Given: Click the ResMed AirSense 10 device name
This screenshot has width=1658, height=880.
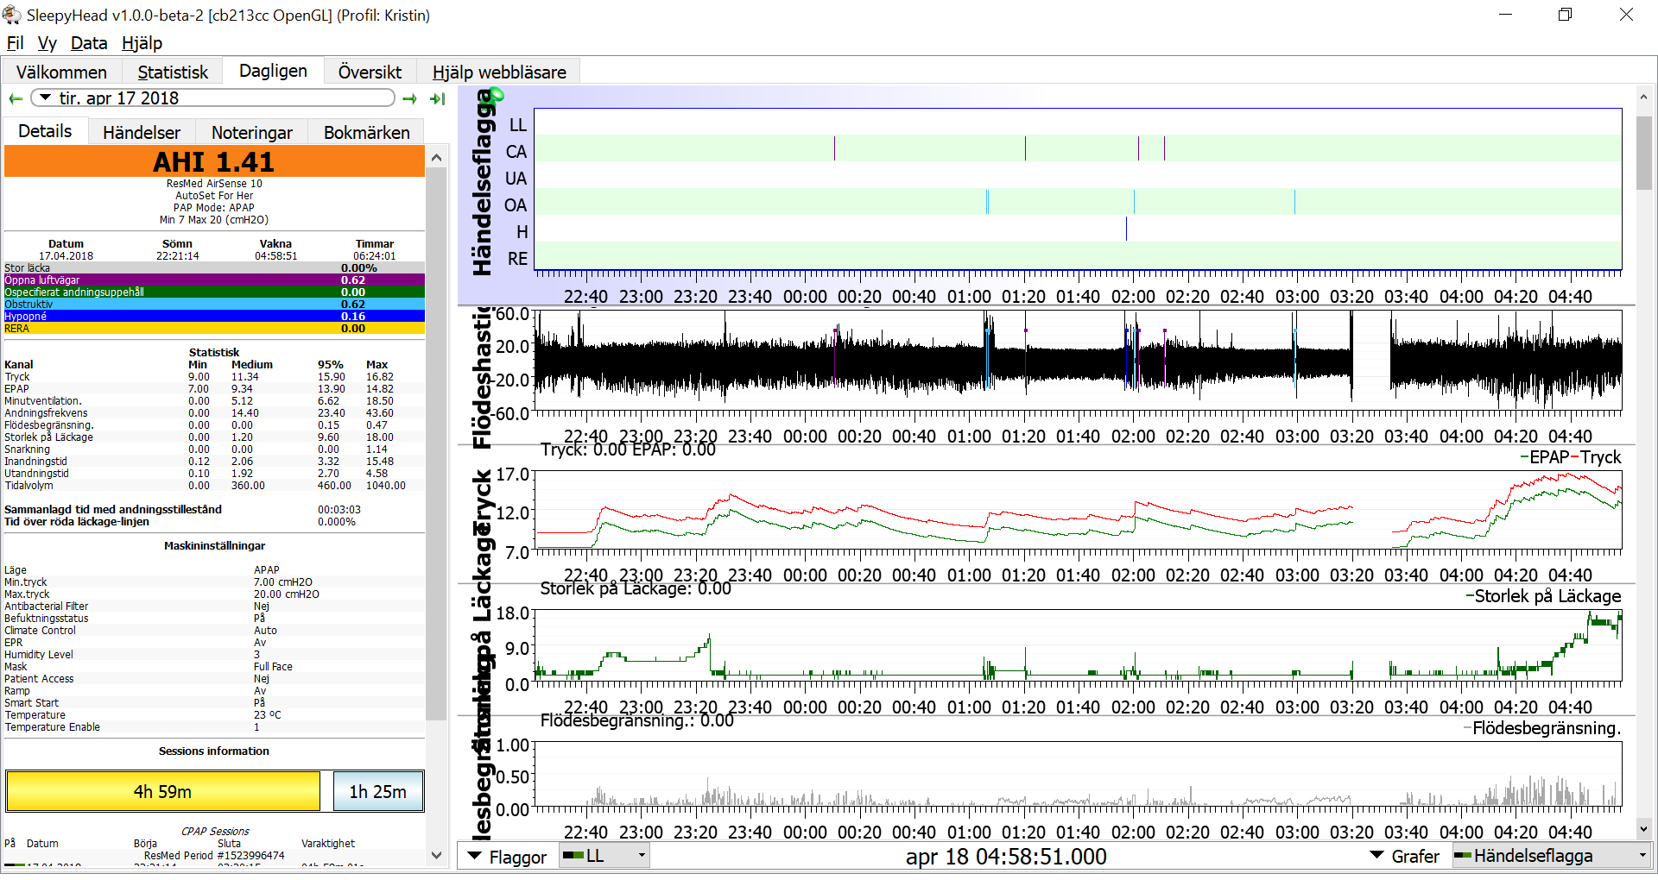Looking at the screenshot, I should [x=214, y=184].
